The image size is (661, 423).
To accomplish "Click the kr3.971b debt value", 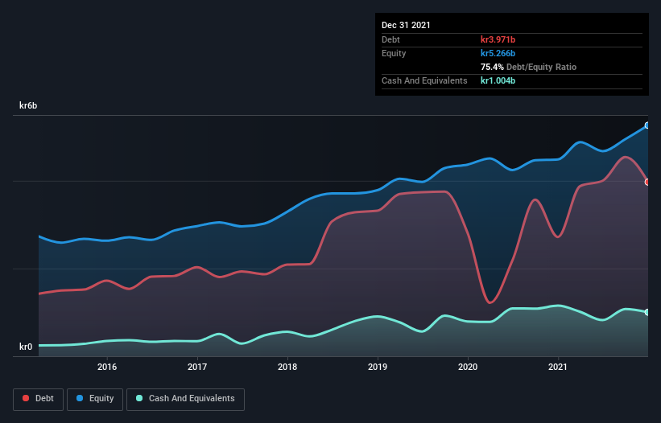I will (498, 39).
